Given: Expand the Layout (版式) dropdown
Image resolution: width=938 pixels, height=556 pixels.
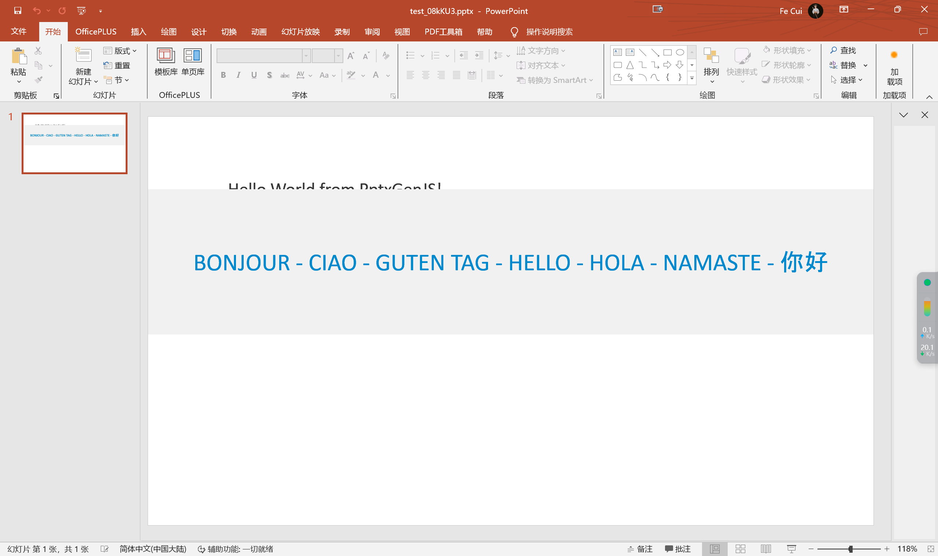Looking at the screenshot, I should coord(120,51).
